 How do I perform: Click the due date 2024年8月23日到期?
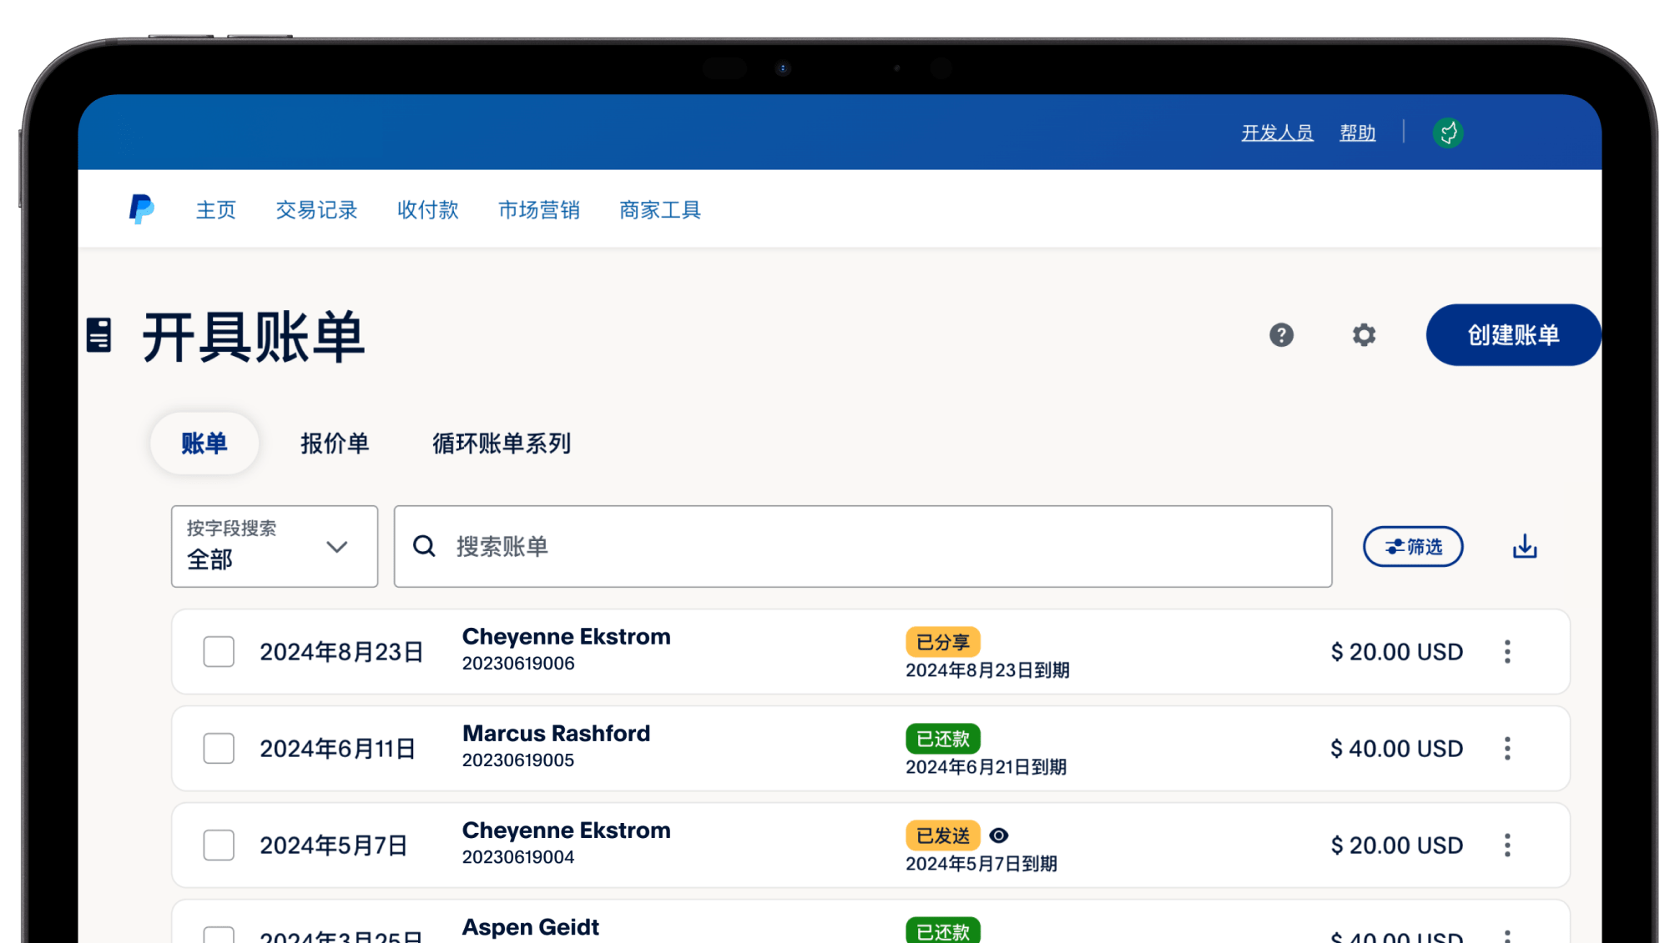[987, 670]
